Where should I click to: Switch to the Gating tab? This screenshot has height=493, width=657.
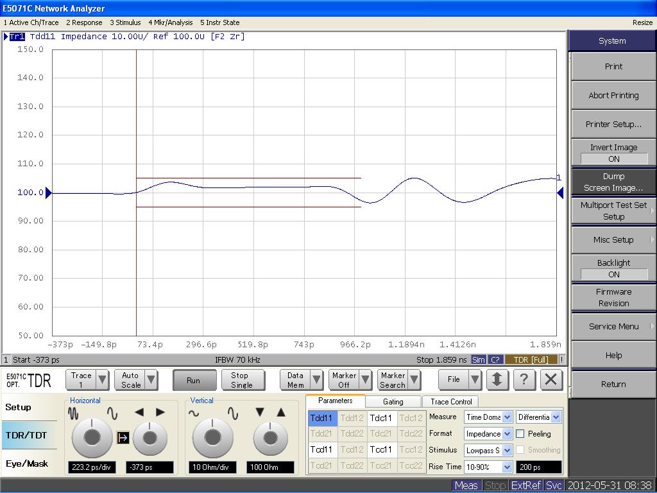(x=393, y=402)
